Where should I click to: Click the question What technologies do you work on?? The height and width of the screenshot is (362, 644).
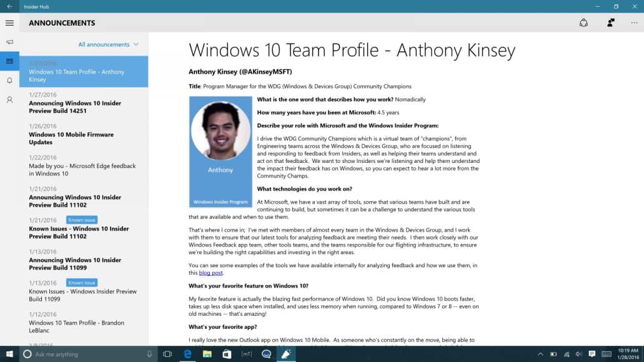(x=304, y=188)
